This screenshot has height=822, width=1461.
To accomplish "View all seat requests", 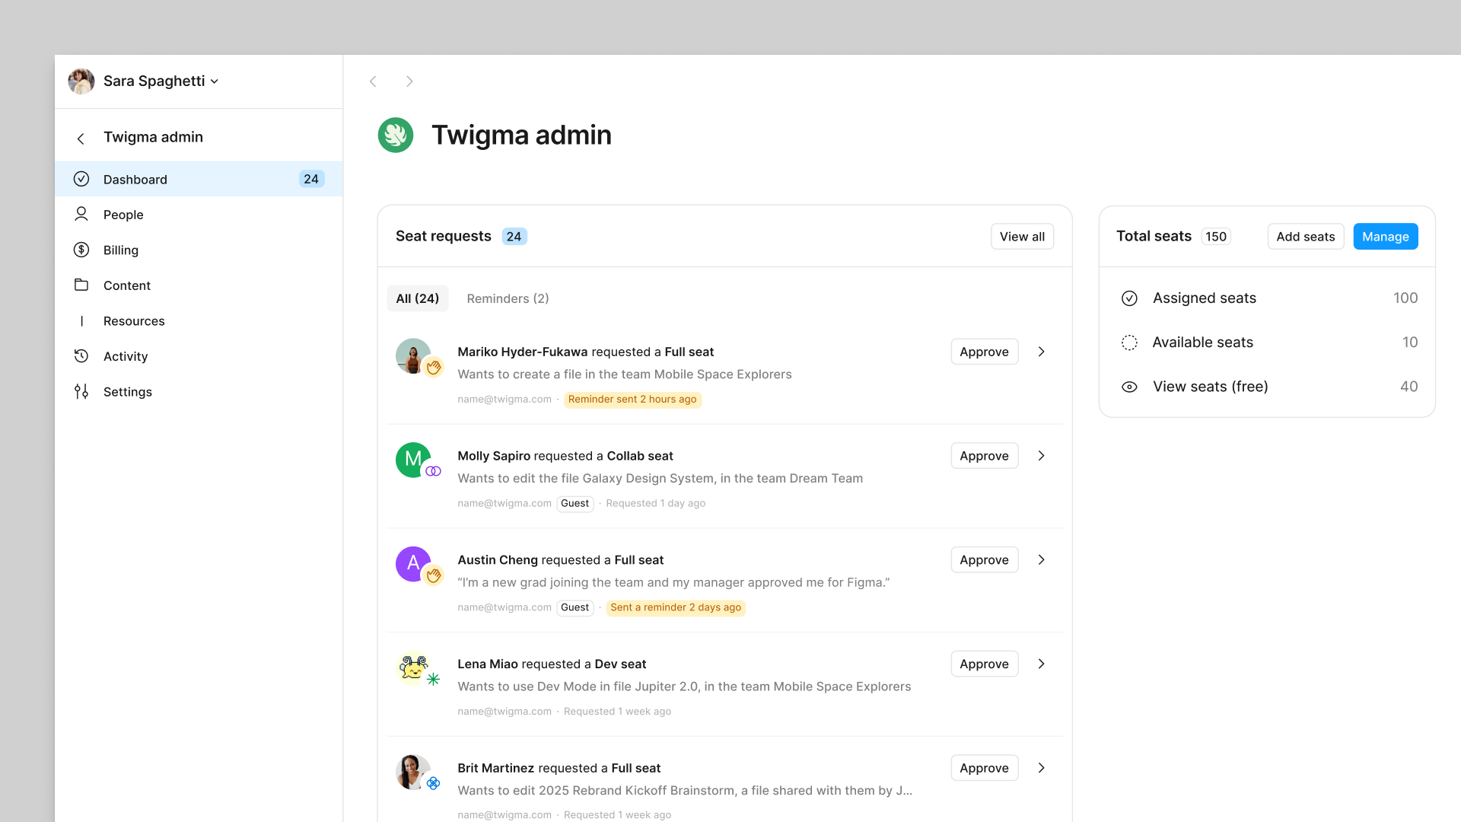I will coord(1021,236).
